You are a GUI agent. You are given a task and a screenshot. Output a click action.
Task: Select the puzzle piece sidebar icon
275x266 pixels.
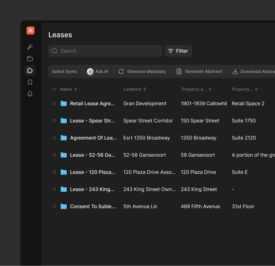pos(30,71)
